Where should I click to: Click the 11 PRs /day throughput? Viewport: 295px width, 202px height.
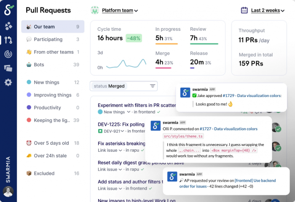click(x=254, y=40)
